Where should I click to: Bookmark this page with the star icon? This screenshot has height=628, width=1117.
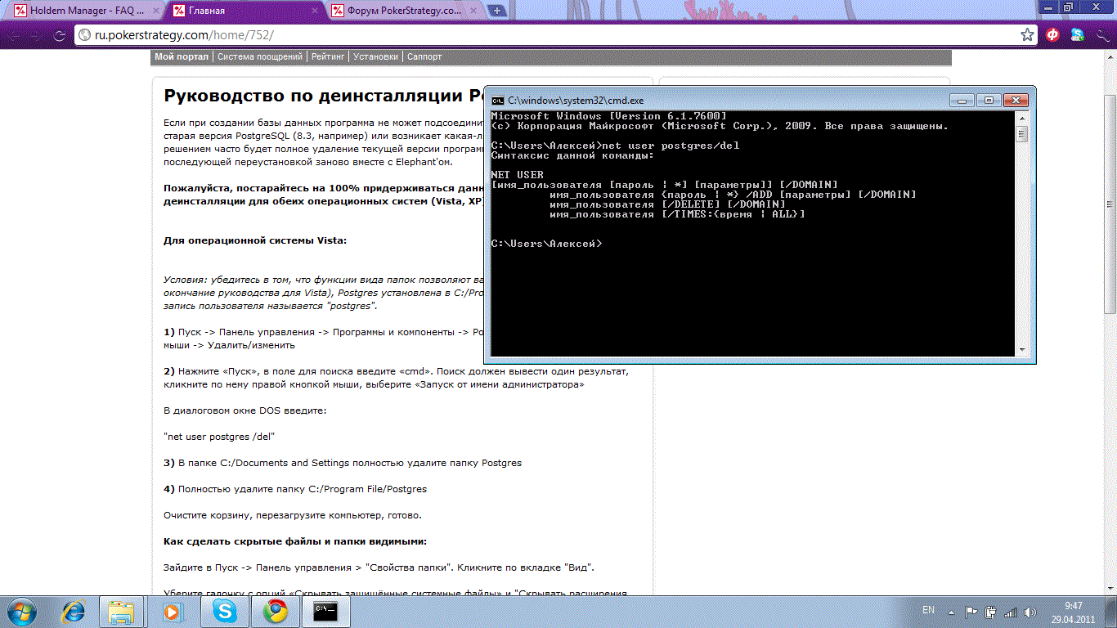click(1028, 35)
